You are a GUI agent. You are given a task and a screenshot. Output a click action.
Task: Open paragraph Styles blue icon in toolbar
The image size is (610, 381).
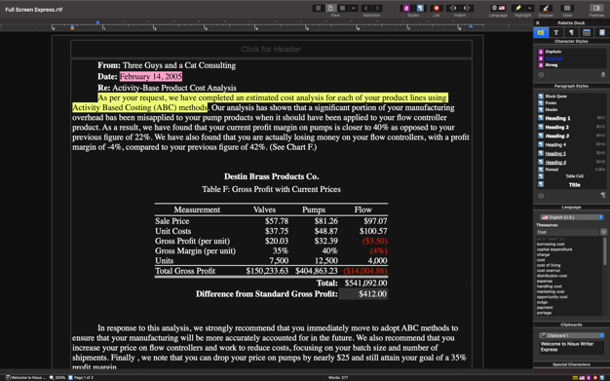coord(420,8)
